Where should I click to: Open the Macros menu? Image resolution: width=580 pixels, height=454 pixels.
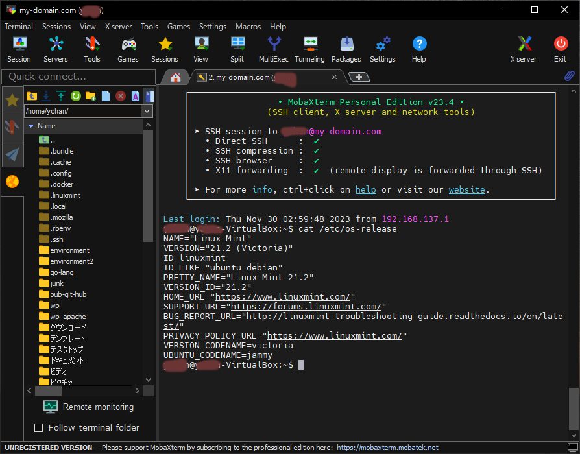248,27
